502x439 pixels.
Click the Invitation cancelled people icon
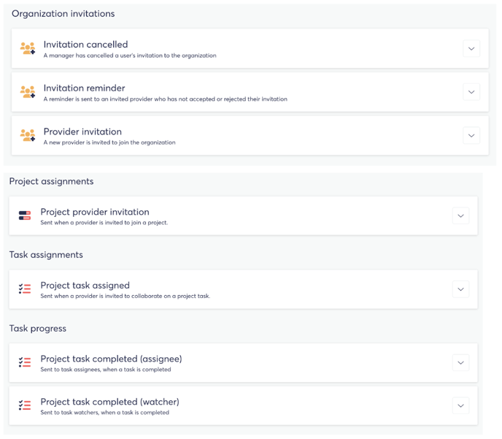(x=28, y=48)
